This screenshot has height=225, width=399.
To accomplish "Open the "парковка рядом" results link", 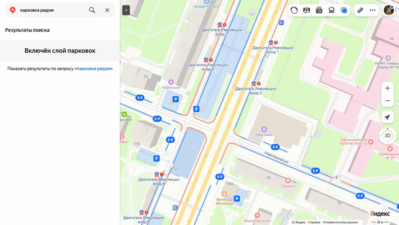I will click(x=94, y=69).
